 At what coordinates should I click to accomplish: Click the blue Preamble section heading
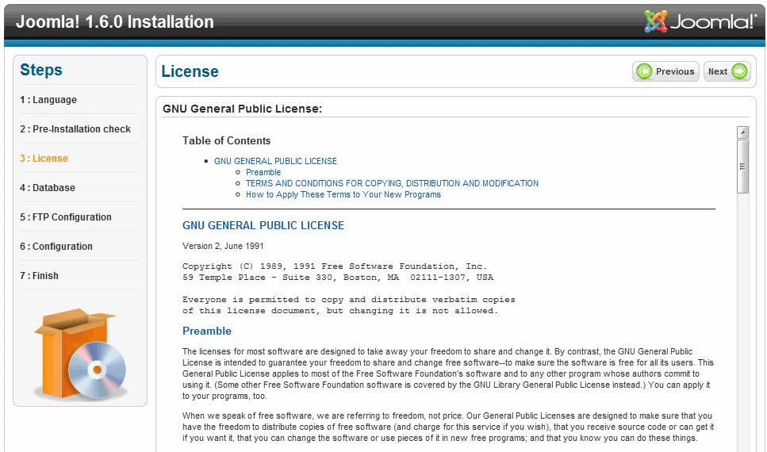[x=207, y=331]
